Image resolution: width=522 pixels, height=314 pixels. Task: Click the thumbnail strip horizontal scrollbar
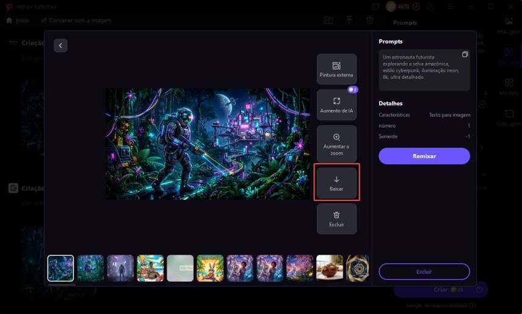click(62, 284)
